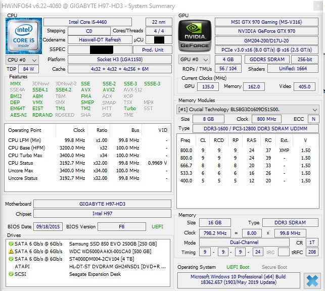Open the CPU #0 dropdown
Viewport: 325px width, 291px height.
22,60
